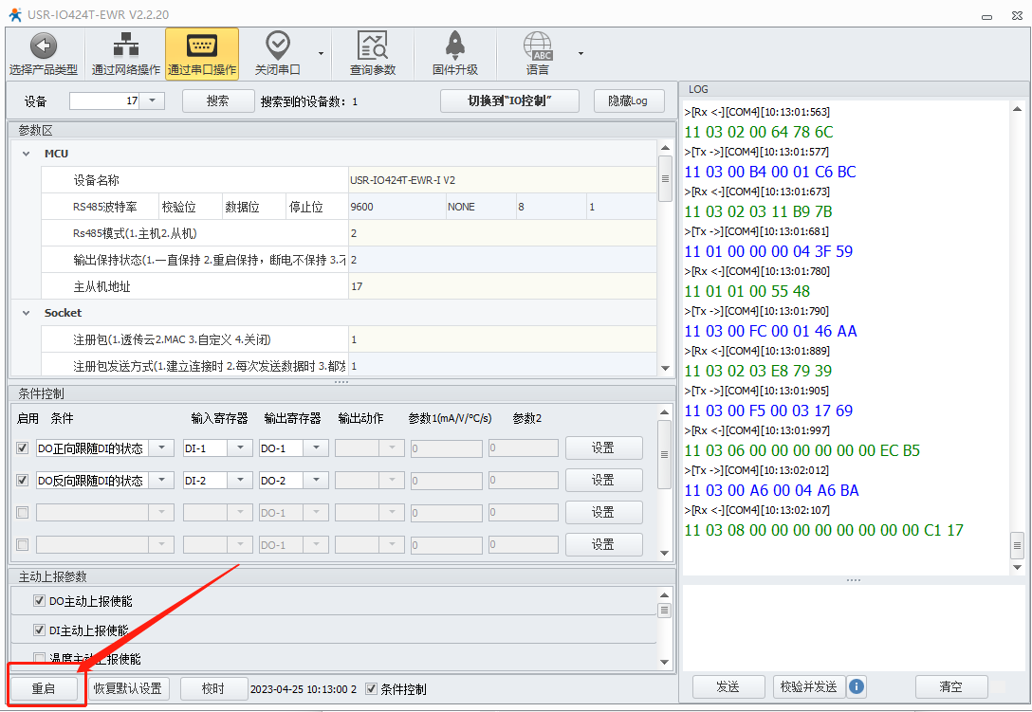Screen dimensions: 1032x712
Task: Click the 重启 restart button
Action: tap(44, 688)
